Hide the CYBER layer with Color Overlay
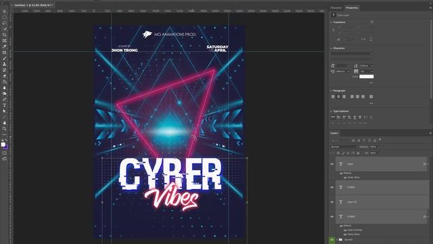Viewport: 433px width, 244px height. [x=332, y=217]
